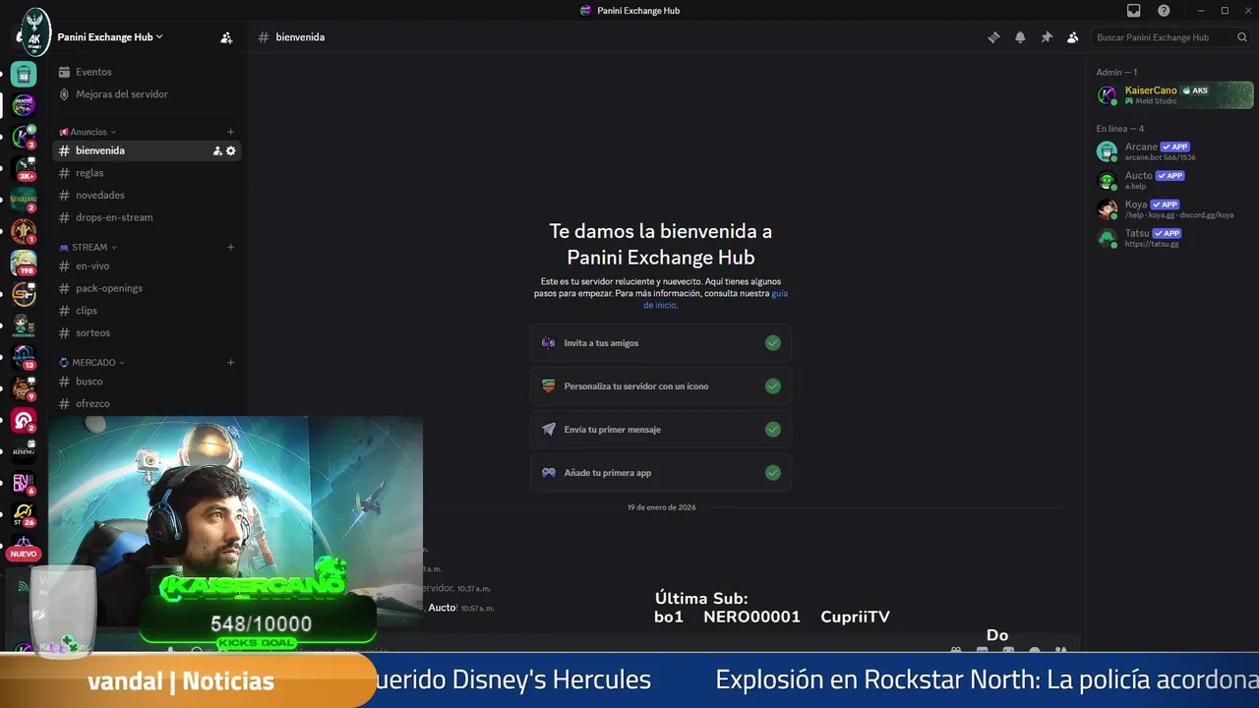Click the bienvenida title in channel header
Image resolution: width=1259 pixels, height=708 pixels.
tap(300, 37)
